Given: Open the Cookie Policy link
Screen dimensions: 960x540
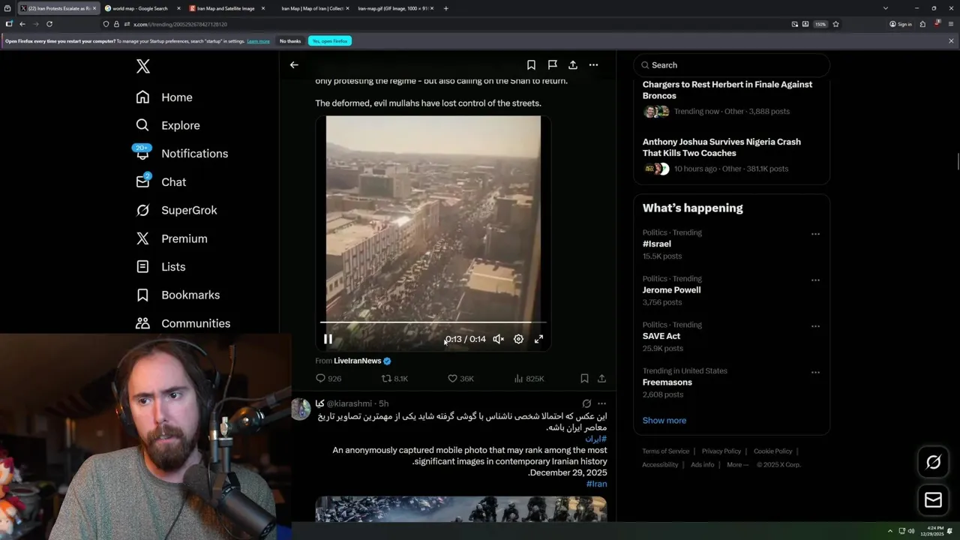Looking at the screenshot, I should click(x=772, y=451).
